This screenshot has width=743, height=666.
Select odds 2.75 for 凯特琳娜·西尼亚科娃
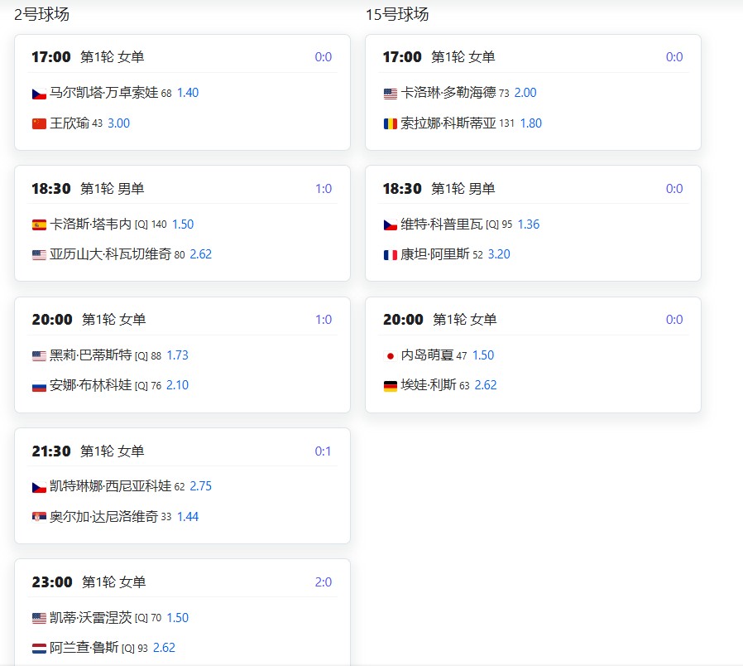pos(200,486)
